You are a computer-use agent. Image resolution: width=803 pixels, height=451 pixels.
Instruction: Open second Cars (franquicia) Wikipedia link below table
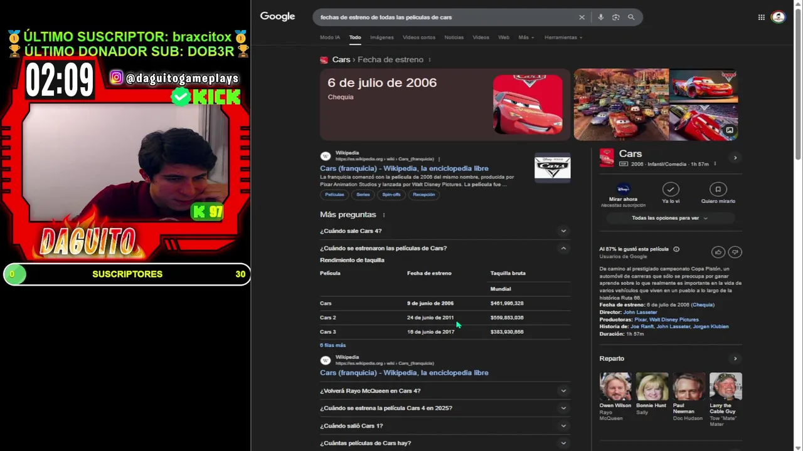click(x=404, y=373)
